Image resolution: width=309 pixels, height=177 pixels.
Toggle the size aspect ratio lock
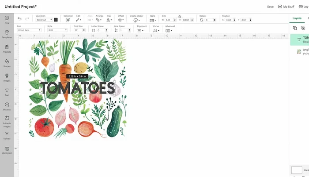pyautogui.click(x=180, y=16)
